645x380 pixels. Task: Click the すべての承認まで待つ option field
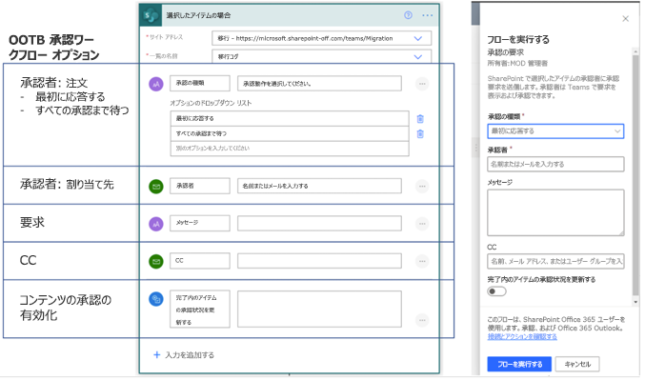(x=290, y=133)
